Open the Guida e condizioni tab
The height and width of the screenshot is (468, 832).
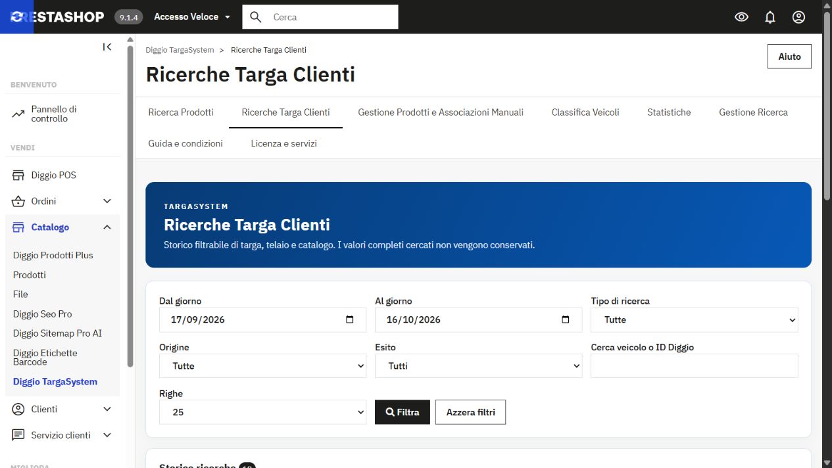(x=185, y=143)
